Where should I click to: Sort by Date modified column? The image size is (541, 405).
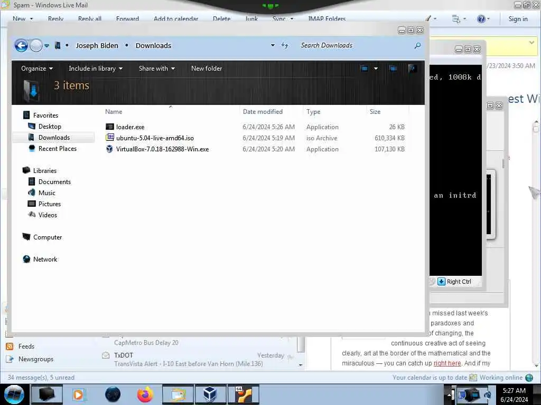[263, 112]
